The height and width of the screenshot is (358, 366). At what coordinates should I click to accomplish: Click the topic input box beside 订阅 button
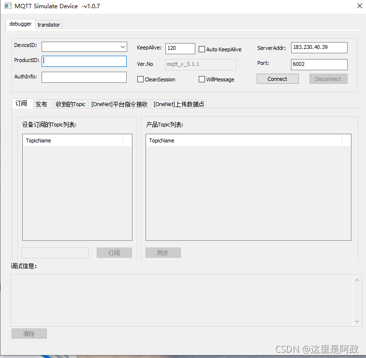click(55, 252)
